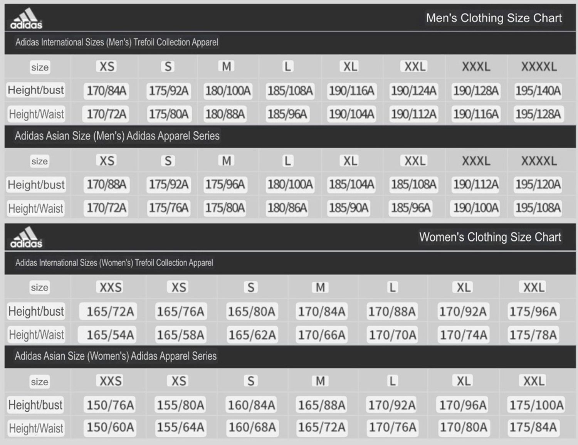
Task: Click the adidas logo in Women's chart header
Action: pyautogui.click(x=26, y=238)
